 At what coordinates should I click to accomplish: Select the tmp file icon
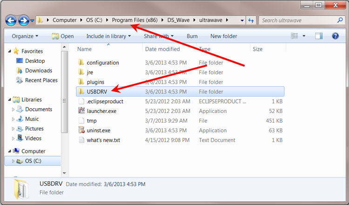tap(81, 120)
